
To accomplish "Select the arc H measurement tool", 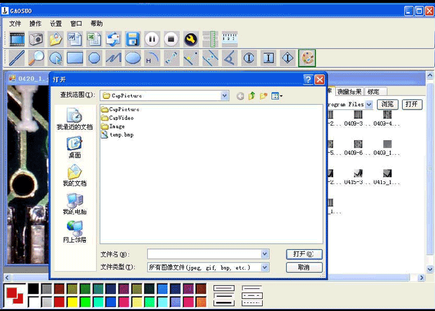I will pyautogui.click(x=153, y=58).
